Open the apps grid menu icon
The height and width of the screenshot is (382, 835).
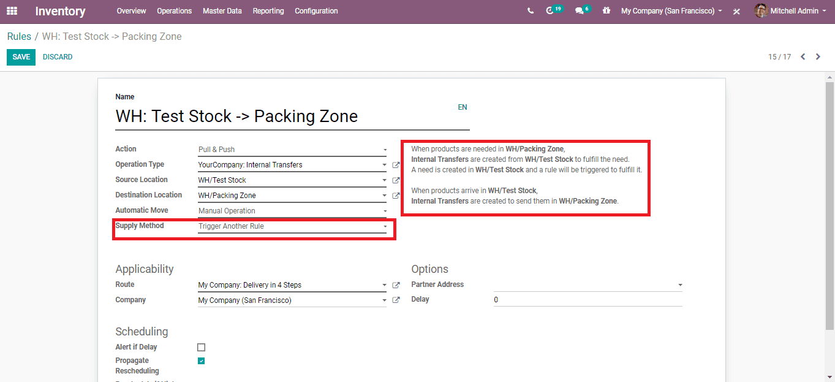(x=12, y=11)
